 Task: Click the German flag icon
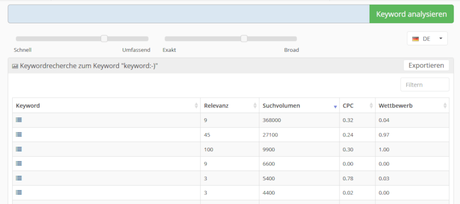click(x=416, y=39)
